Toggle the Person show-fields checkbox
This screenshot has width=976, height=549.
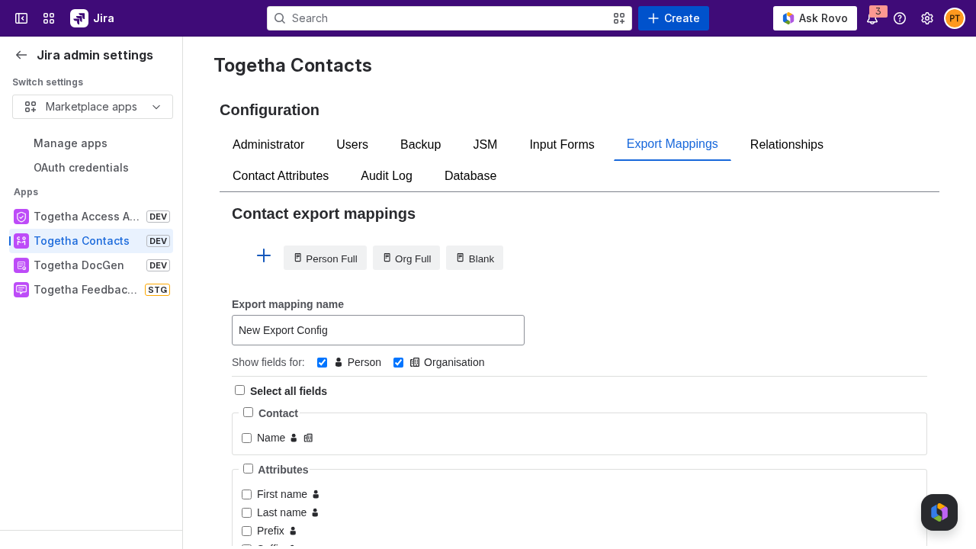click(x=322, y=362)
